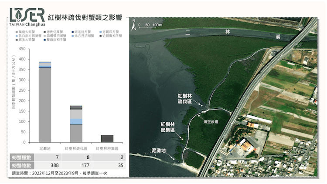The image size is (327, 184).
Task: Click the 秀麗長方蟹 legend entry
Action: click(110, 32)
